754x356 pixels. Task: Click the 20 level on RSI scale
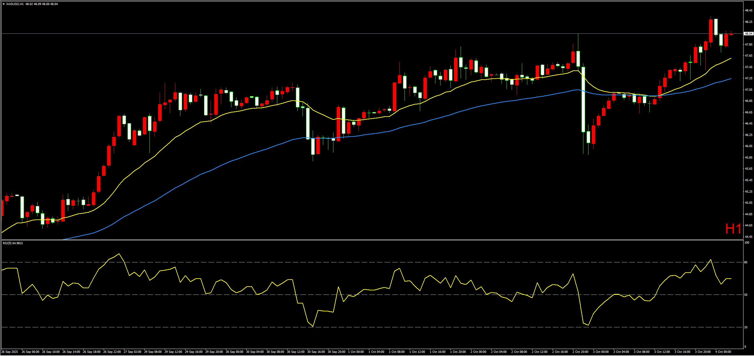click(x=746, y=327)
